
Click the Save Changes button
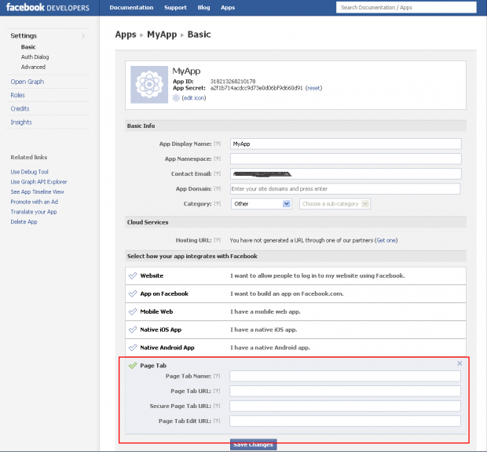pyautogui.click(x=253, y=445)
